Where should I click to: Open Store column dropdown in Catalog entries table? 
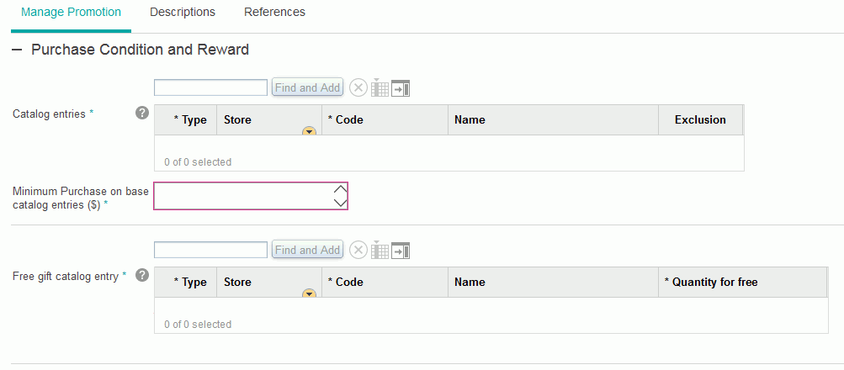point(308,131)
